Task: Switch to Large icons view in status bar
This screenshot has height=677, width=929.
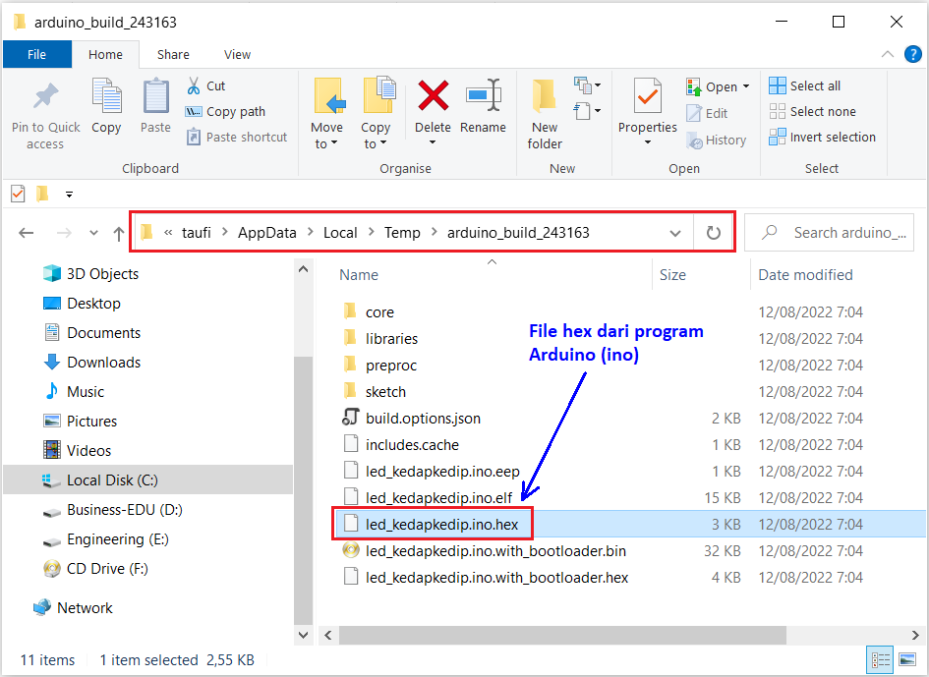Action: 907,660
